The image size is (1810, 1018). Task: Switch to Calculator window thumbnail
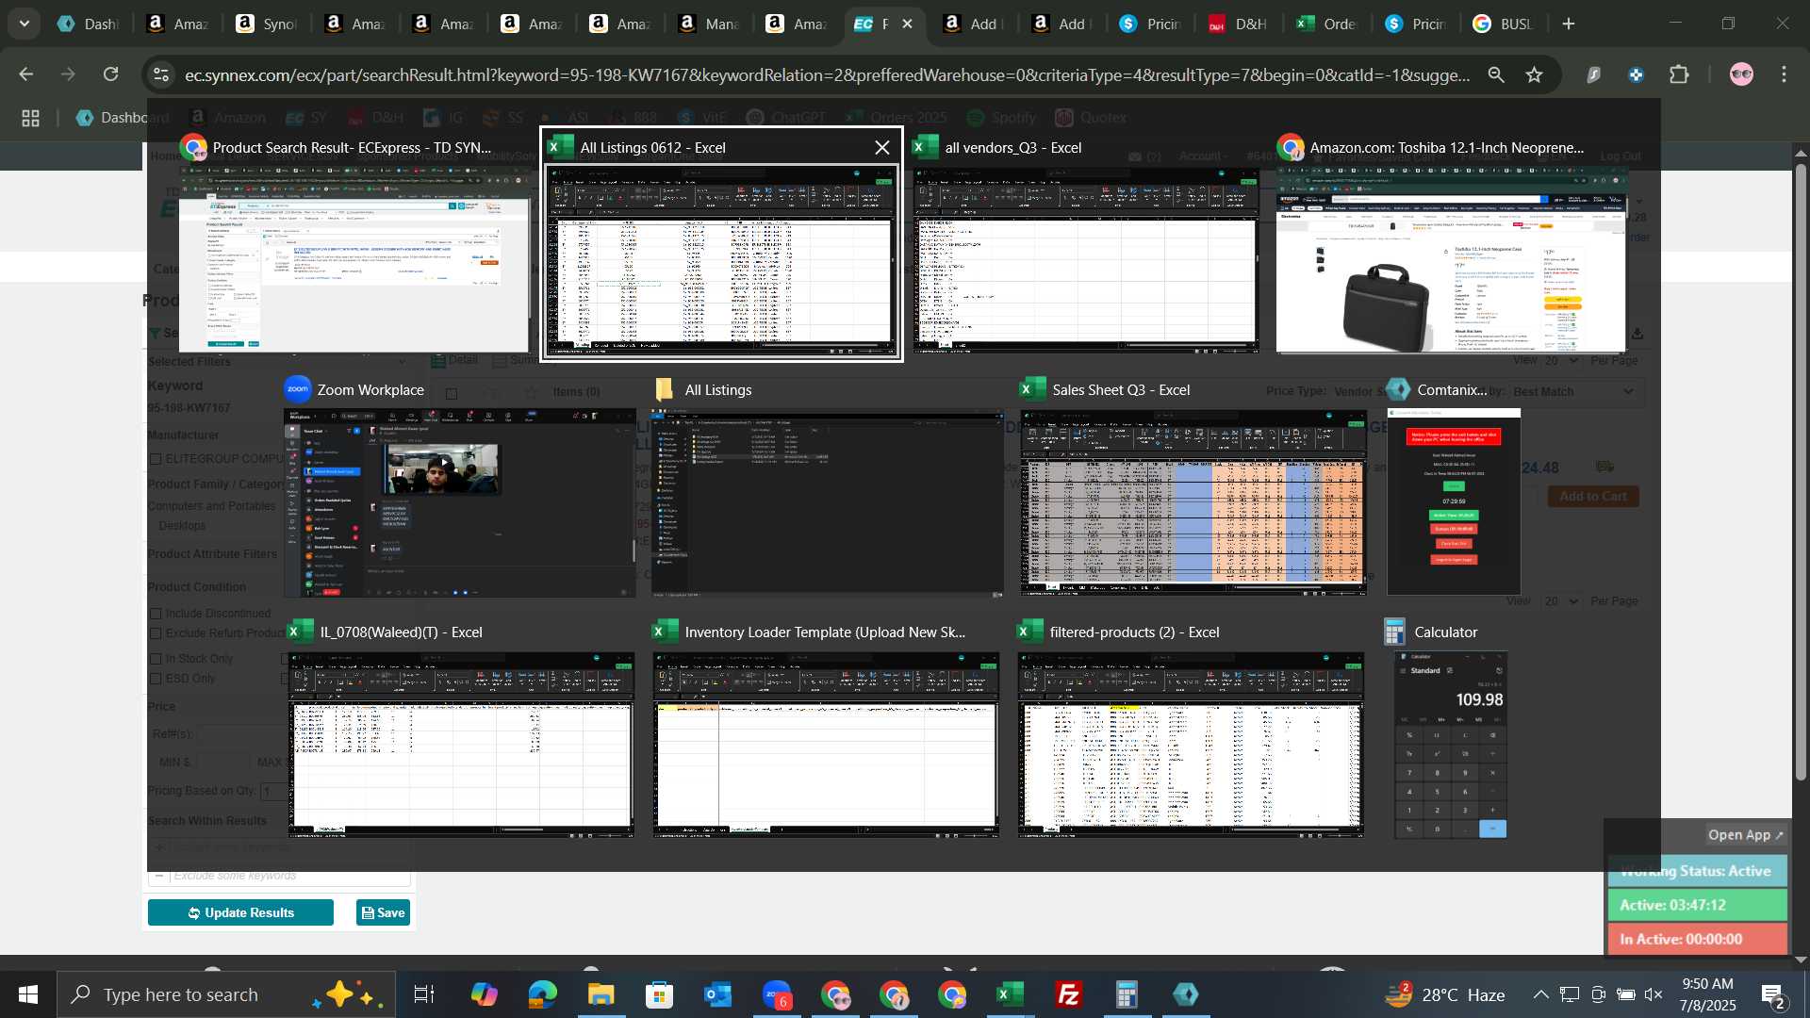click(1451, 745)
